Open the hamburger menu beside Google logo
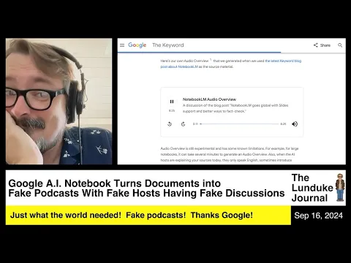Viewport: 351px width, 263px height. 122,45
